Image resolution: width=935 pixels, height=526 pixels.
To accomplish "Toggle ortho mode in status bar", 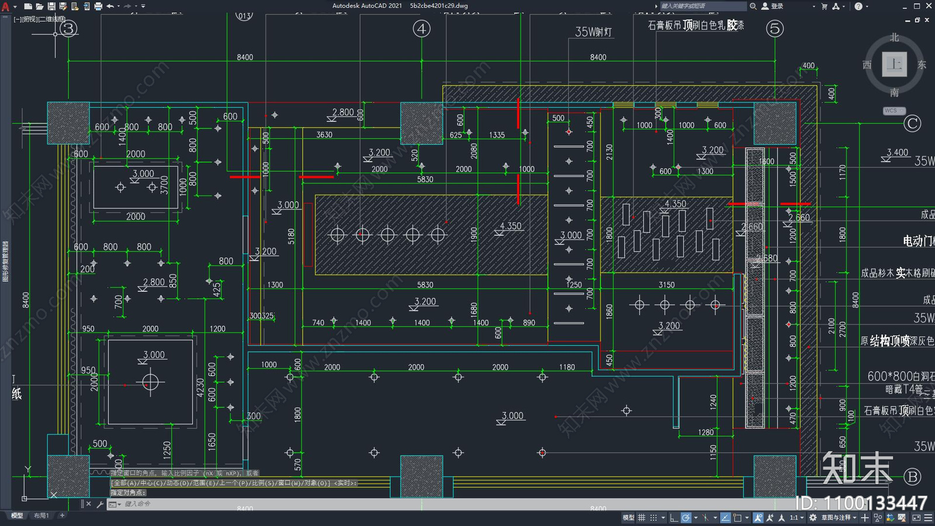I will pos(674,518).
